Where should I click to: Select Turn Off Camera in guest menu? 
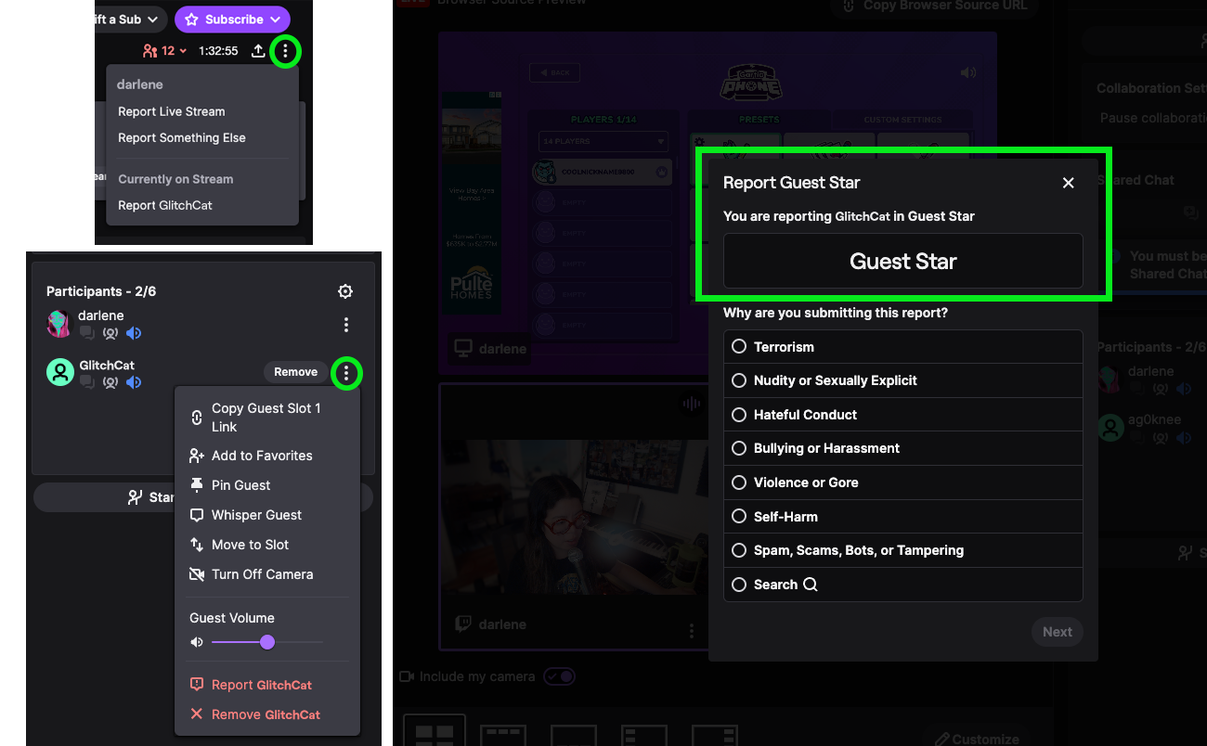click(262, 574)
